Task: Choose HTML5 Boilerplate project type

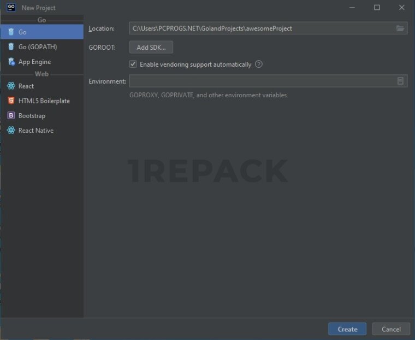Action: coord(44,101)
